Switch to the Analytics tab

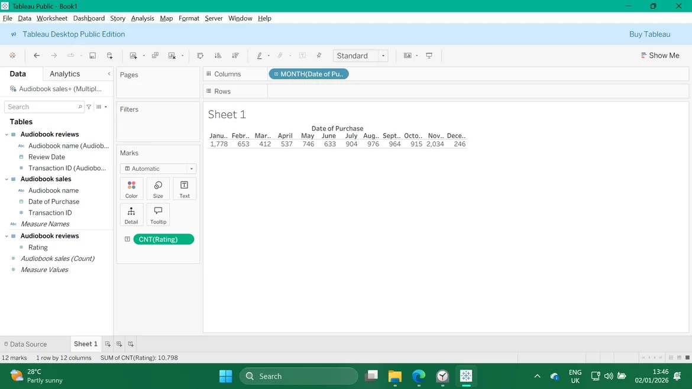coord(64,74)
